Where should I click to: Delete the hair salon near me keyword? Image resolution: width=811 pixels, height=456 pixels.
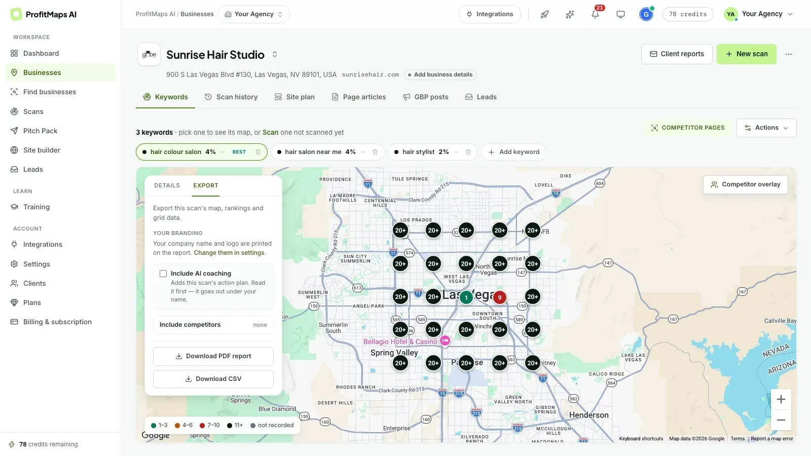(x=375, y=152)
